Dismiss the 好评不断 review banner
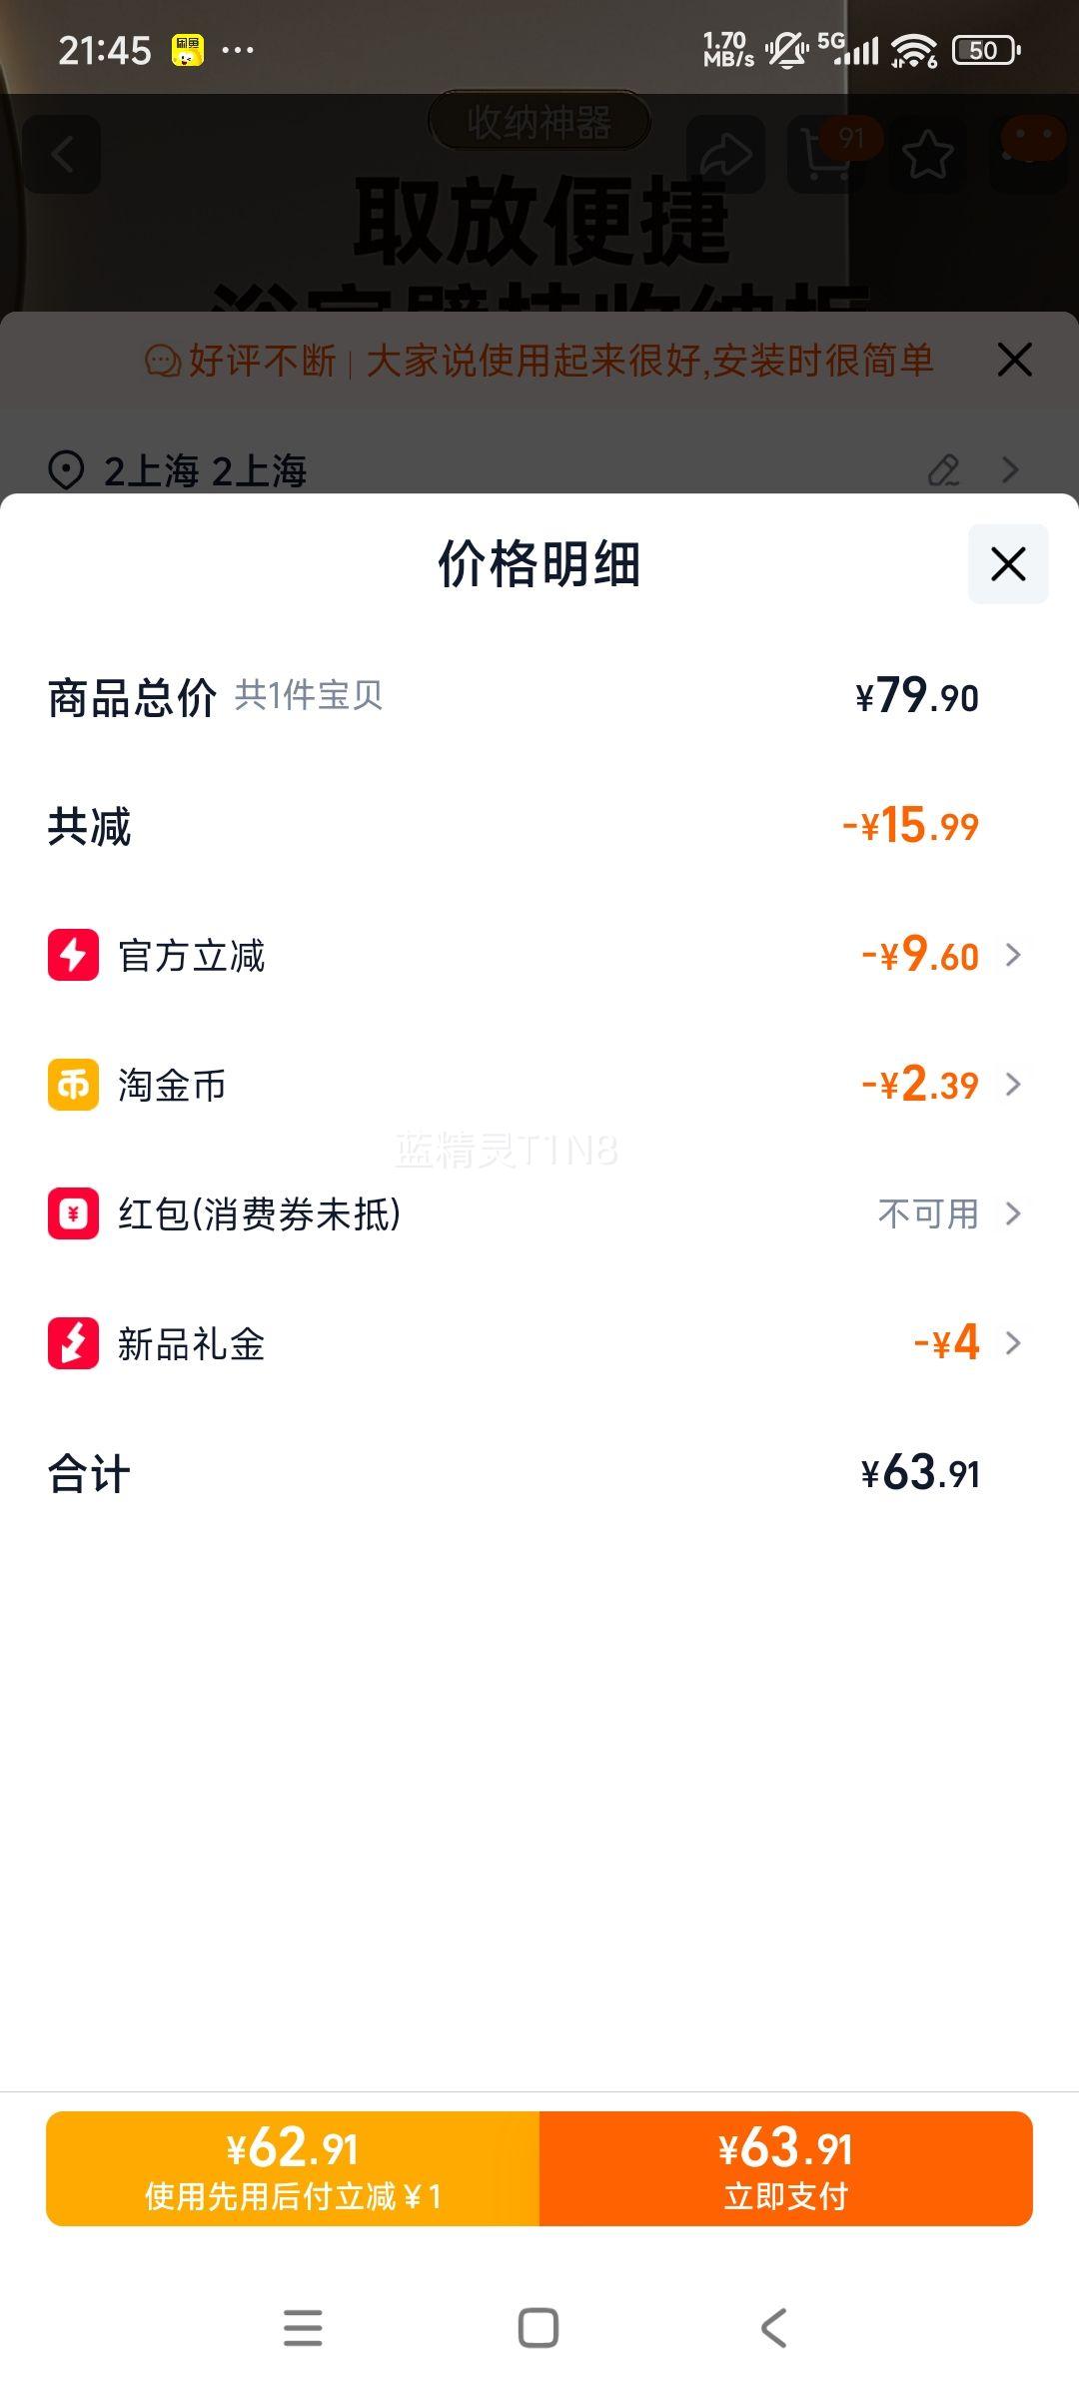This screenshot has width=1079, height=2397. [x=1014, y=360]
